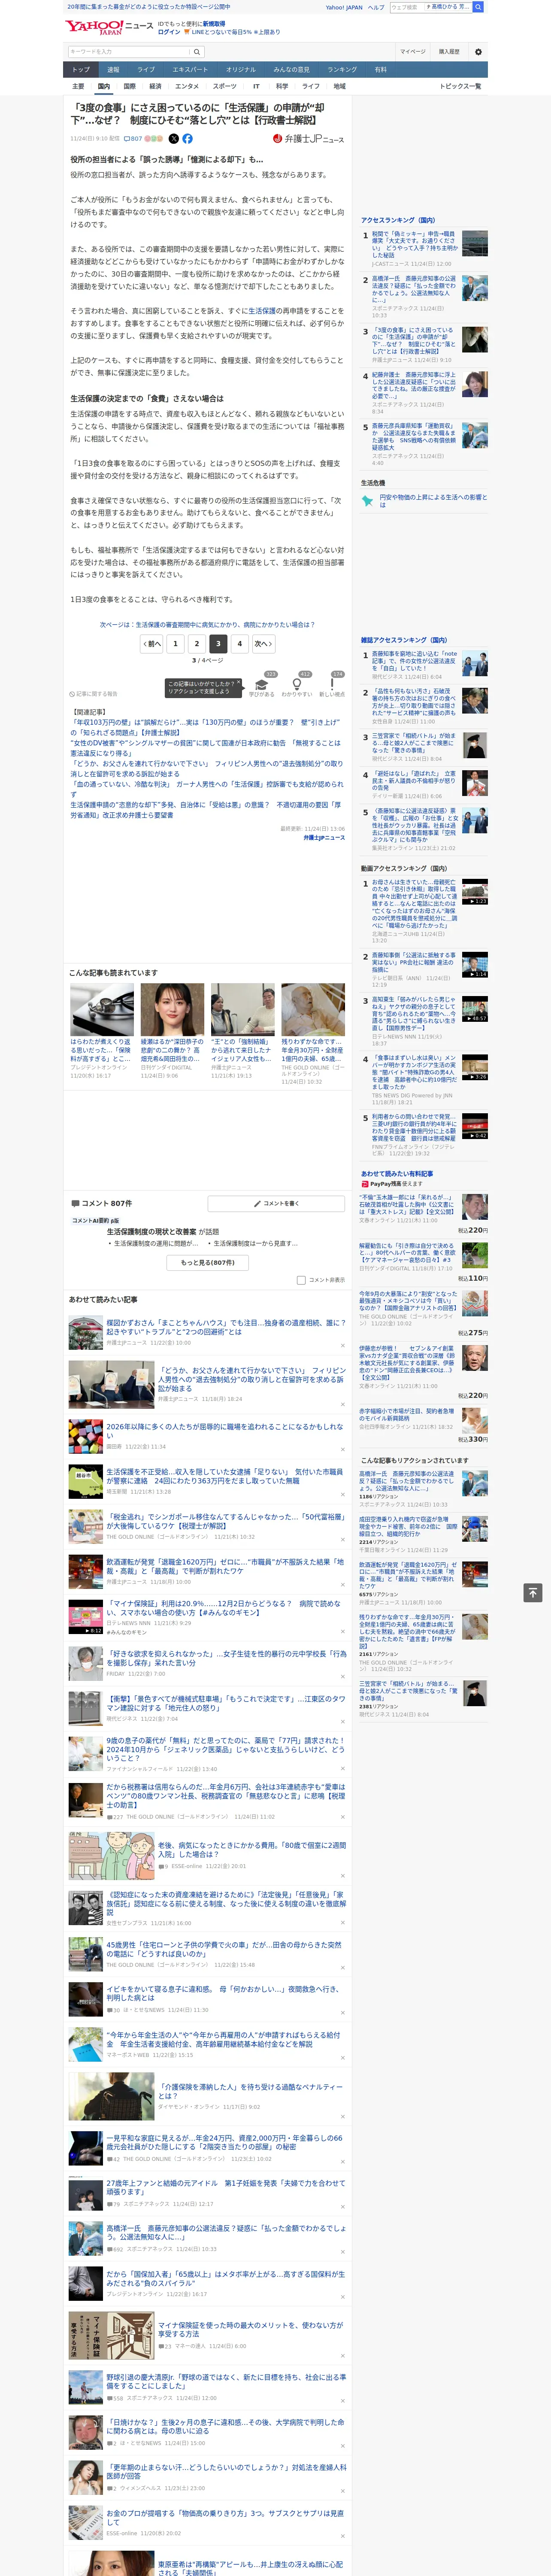Viewport: 551px width, 2576px height.
Task: React with わかりやすい lightbulb icon
Action: tap(297, 685)
